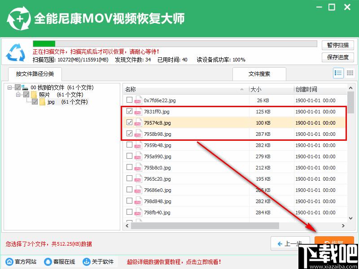This screenshot has width=359, height=269.
Task: Click the info icon for 关于软件
Action: tap(87, 261)
